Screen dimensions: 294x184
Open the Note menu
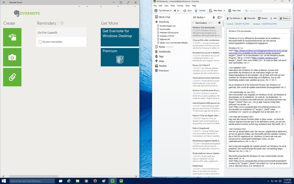coord(172,6)
